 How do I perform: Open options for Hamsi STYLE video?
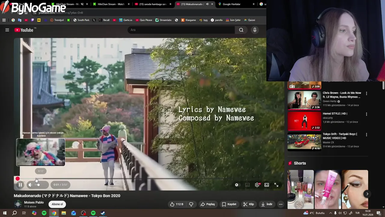366,114
